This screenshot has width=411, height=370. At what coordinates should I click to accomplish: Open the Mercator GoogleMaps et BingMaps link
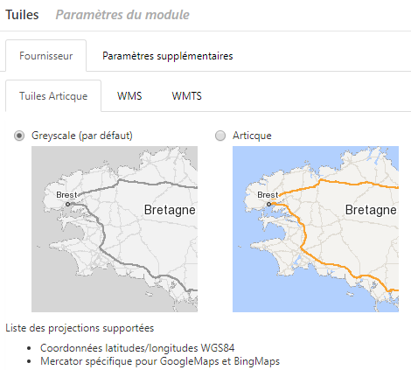coord(160,361)
